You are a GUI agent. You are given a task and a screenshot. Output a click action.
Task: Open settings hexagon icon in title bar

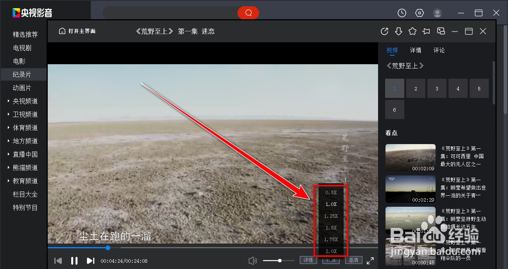click(x=420, y=13)
